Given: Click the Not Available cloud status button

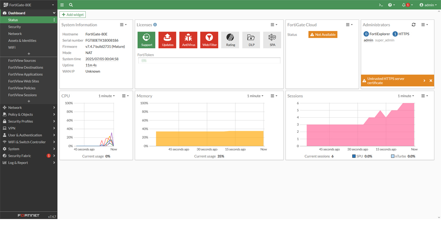Looking at the screenshot, I should 323,35.
